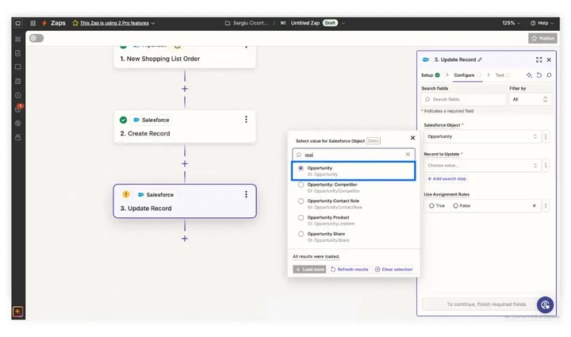Click the undo refresh icon in panel tabs row
The width and height of the screenshot is (571, 337).
point(539,75)
